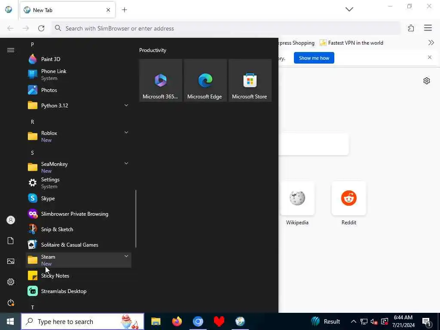440x330 pixels.
Task: Open Sticky Notes
Action: pyautogui.click(x=79, y=275)
